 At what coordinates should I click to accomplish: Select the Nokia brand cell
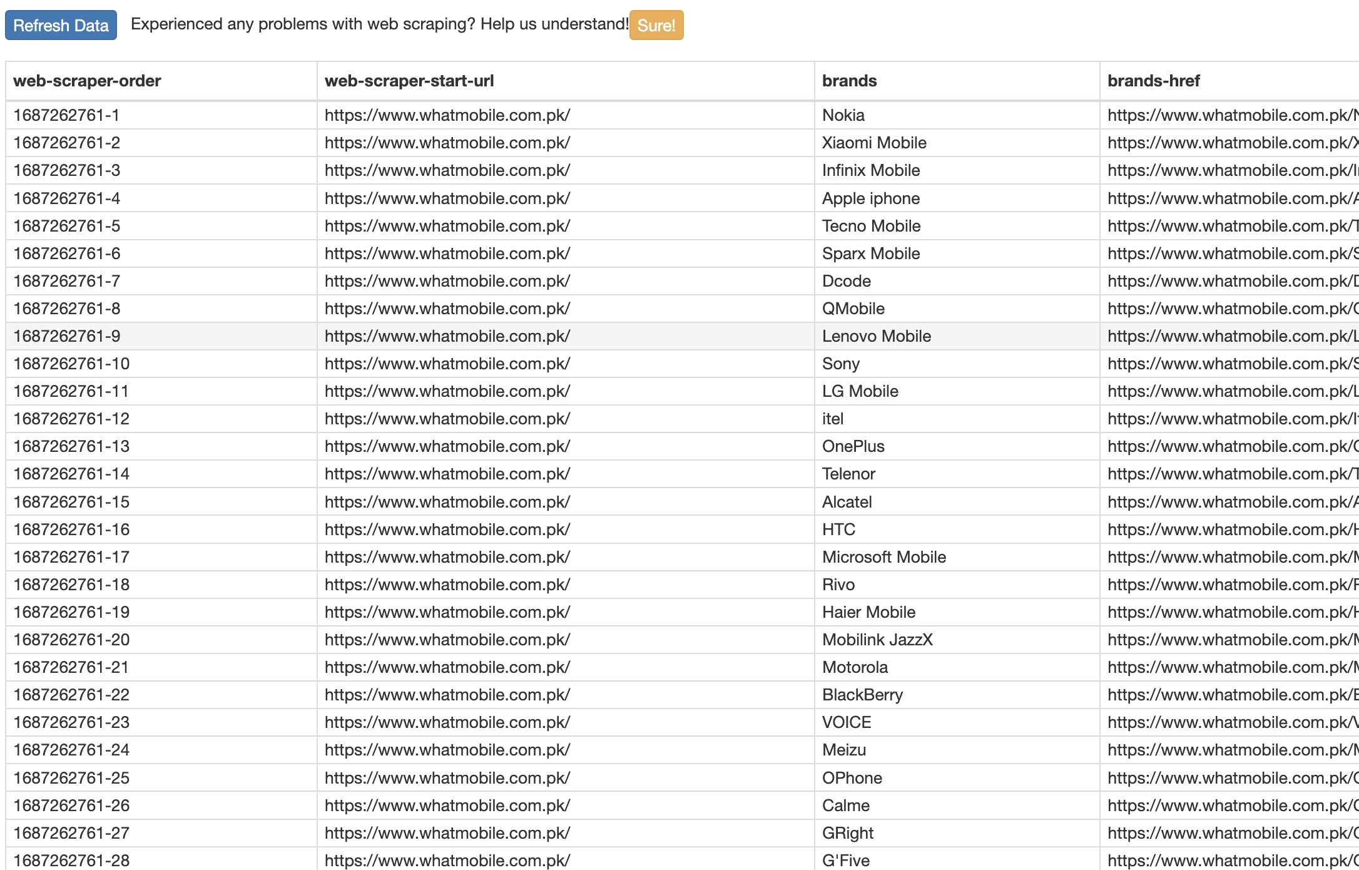tap(957, 115)
